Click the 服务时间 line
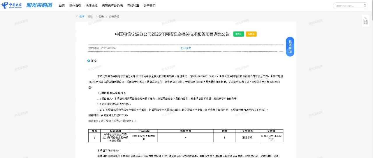The height and width of the screenshot is (158, 373). (x=108, y=115)
